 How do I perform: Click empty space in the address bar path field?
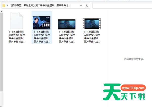[x=76, y=5]
